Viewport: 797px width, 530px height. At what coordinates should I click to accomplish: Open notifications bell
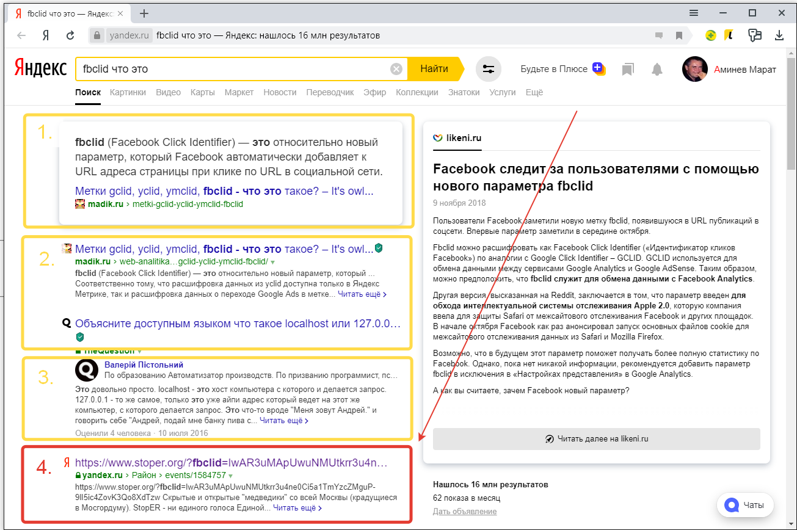[657, 70]
